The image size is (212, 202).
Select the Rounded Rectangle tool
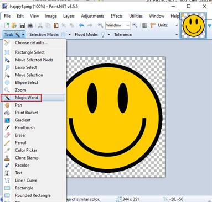(34, 195)
